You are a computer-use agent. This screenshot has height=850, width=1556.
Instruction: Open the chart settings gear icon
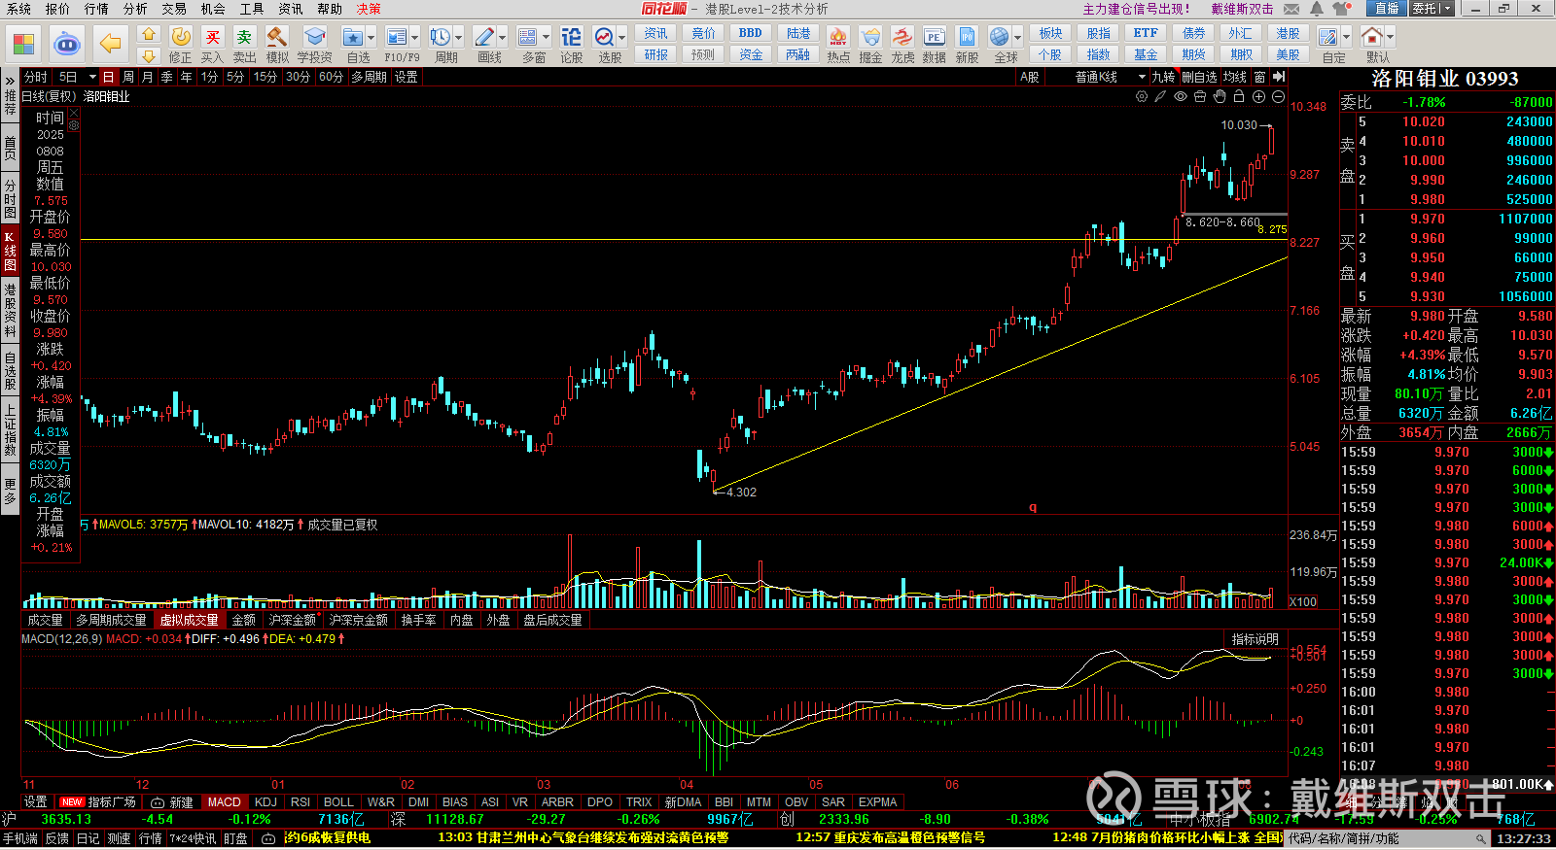(1142, 96)
